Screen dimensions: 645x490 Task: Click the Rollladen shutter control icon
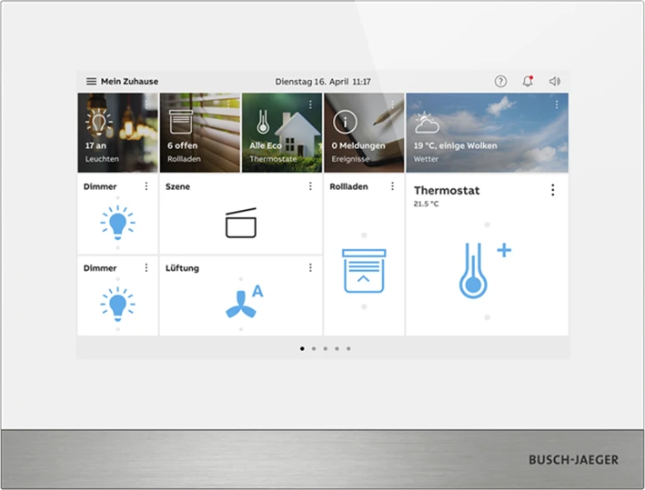tap(364, 269)
